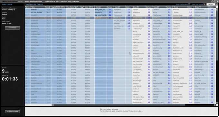
Task: Sort by Your Game Win% column header
Action: coord(73,7)
